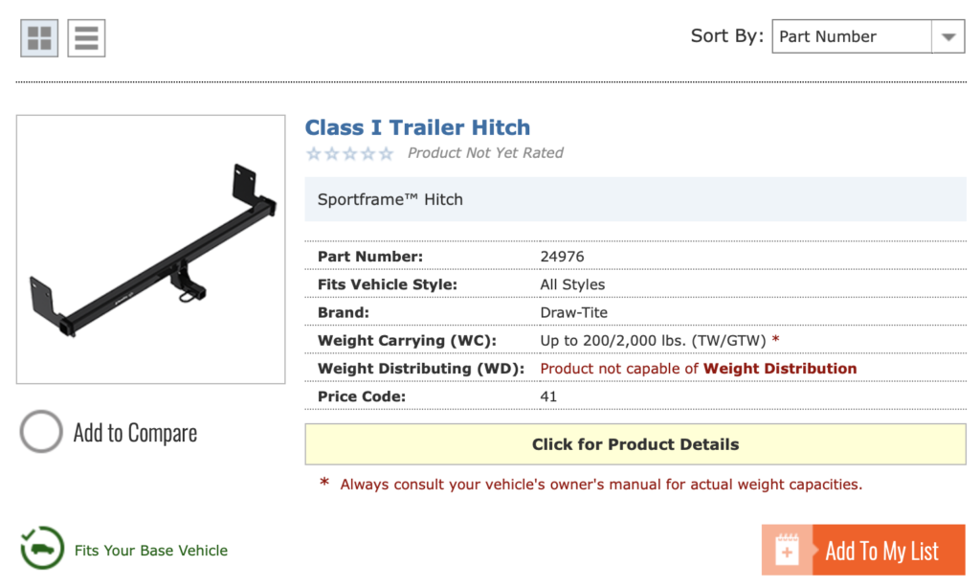Select the Add to Compare radio circle

tap(41, 432)
